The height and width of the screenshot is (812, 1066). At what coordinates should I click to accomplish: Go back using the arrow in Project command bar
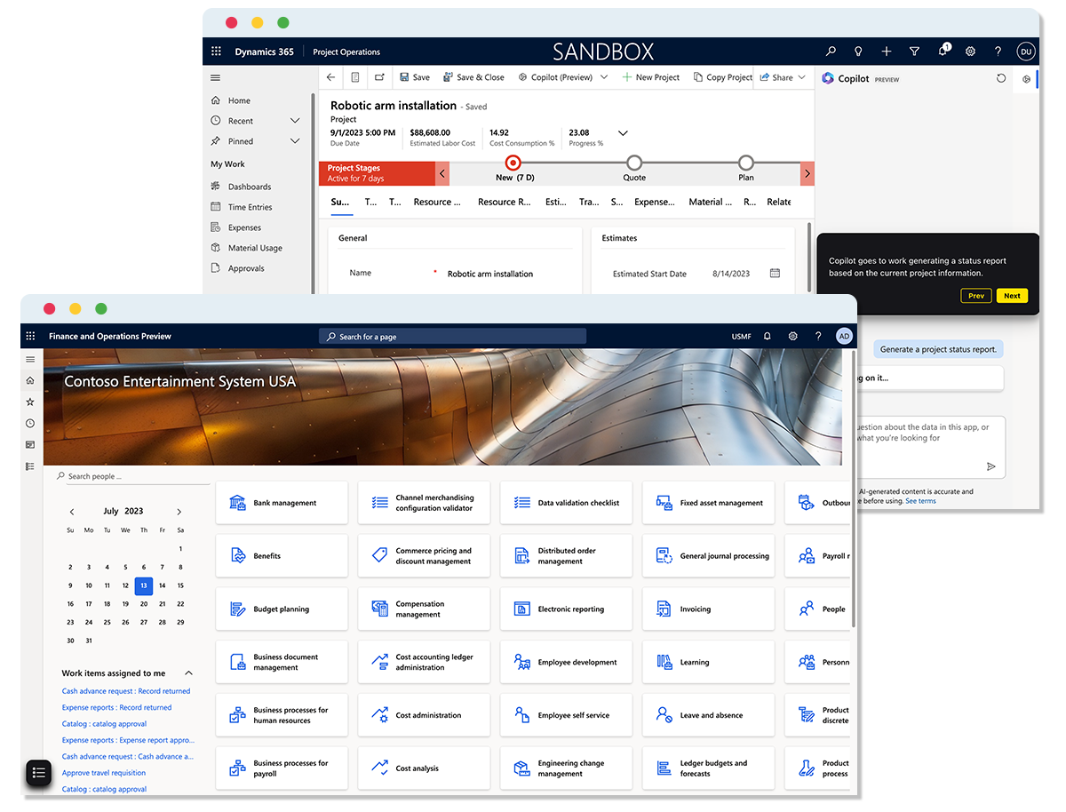[x=331, y=77]
